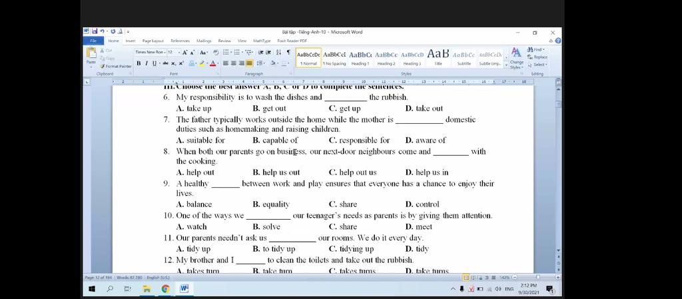Zoom out with minus button
The width and height of the screenshot is (682, 299).
[515, 277]
